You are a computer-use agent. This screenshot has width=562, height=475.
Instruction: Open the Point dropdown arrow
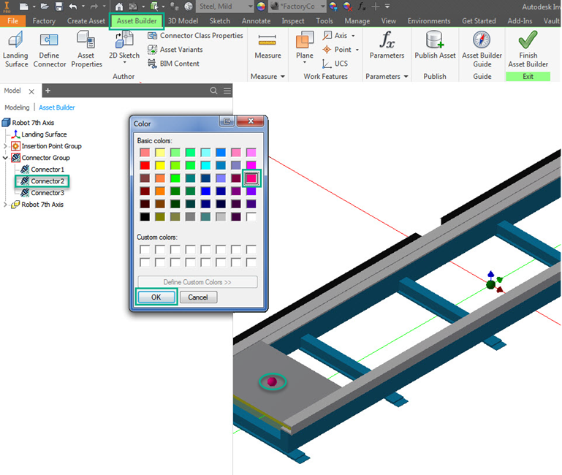357,50
